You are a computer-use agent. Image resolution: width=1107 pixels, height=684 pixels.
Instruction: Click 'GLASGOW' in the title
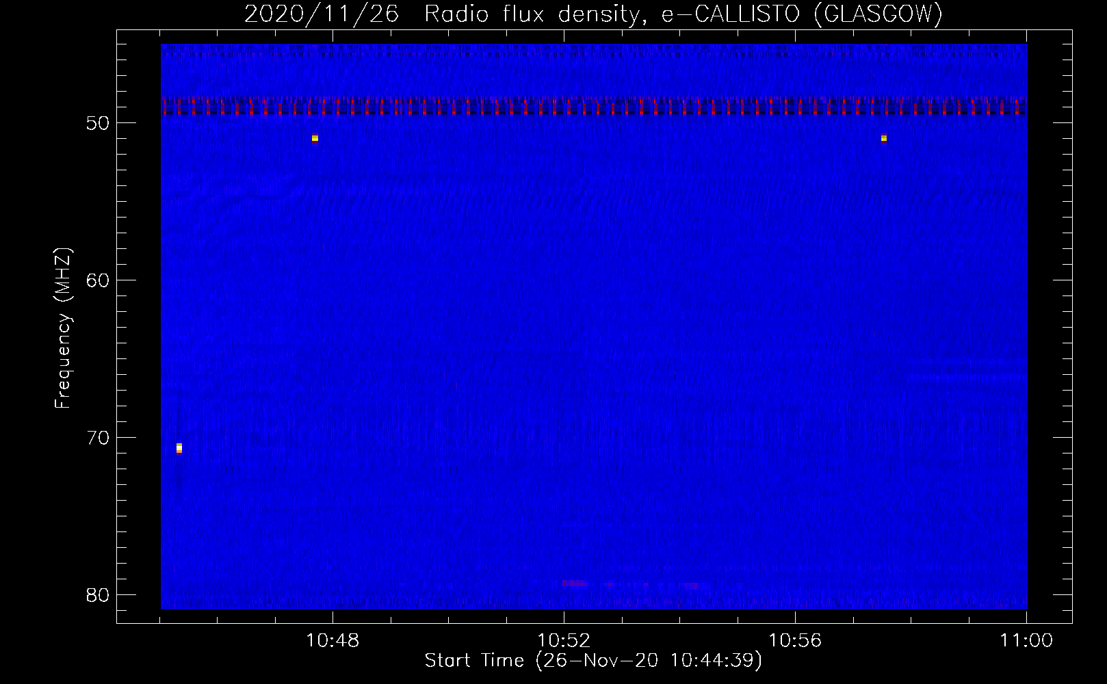[878, 14]
